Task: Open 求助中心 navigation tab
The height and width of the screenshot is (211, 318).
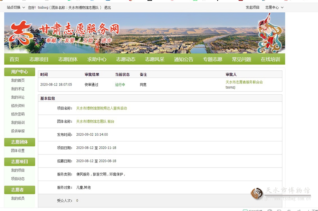Action: click(97, 59)
